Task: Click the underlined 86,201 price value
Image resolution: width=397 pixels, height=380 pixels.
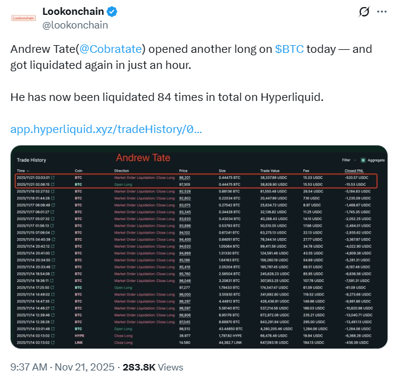Action: point(185,177)
